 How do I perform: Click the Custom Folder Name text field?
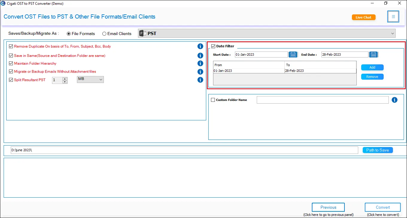coord(323,100)
